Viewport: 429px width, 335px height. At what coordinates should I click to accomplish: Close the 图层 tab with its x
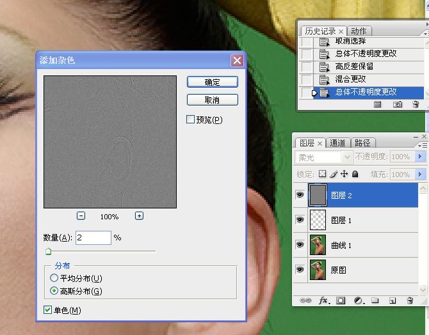320,143
